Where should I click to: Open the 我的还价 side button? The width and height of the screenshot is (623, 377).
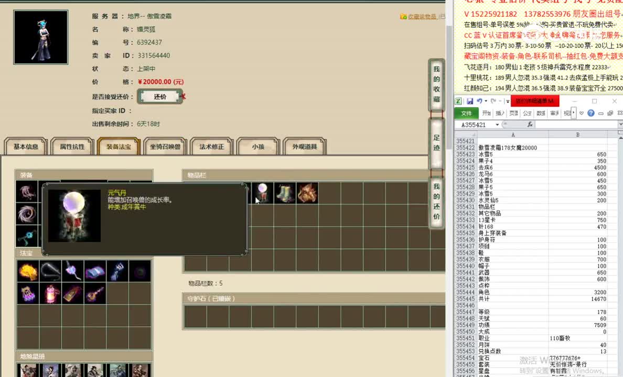click(x=436, y=202)
